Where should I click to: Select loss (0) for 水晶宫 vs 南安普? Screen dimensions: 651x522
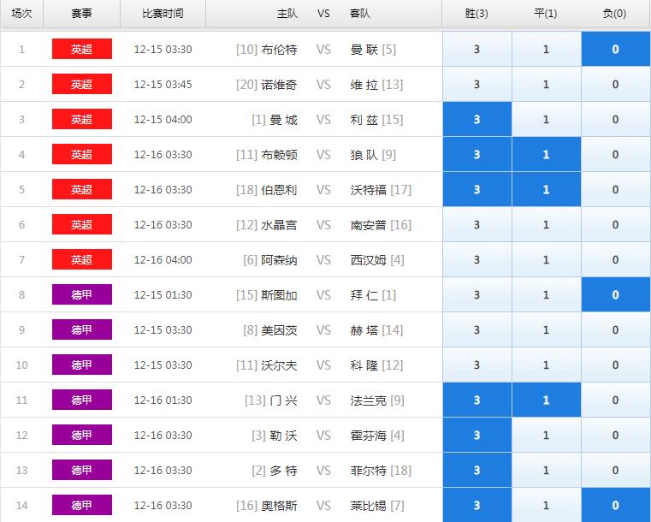[615, 225]
